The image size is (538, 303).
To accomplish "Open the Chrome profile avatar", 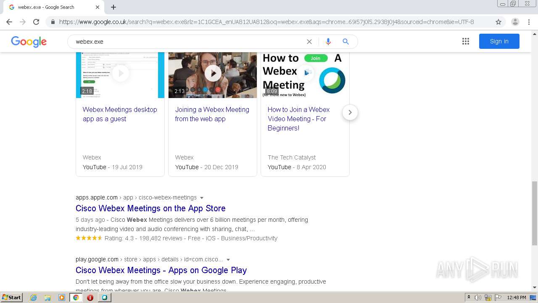I will (x=515, y=22).
